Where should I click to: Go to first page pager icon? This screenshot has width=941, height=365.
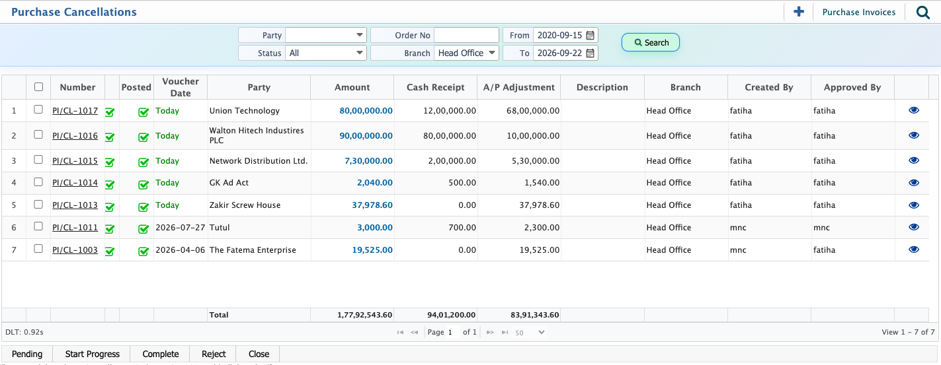pos(400,333)
